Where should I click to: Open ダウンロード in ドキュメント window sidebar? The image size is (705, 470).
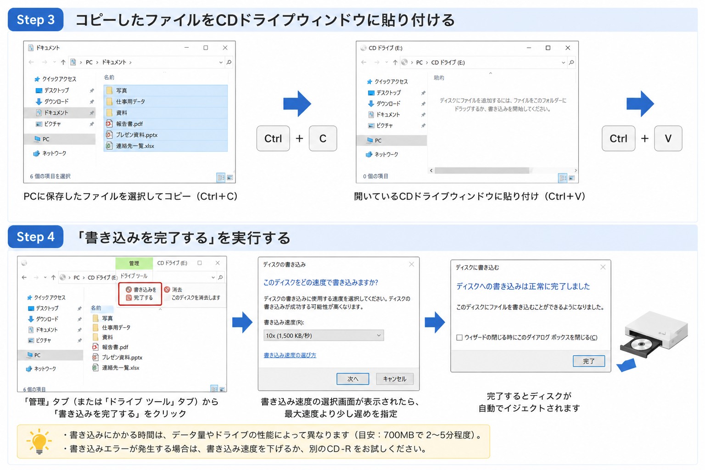coord(52,101)
